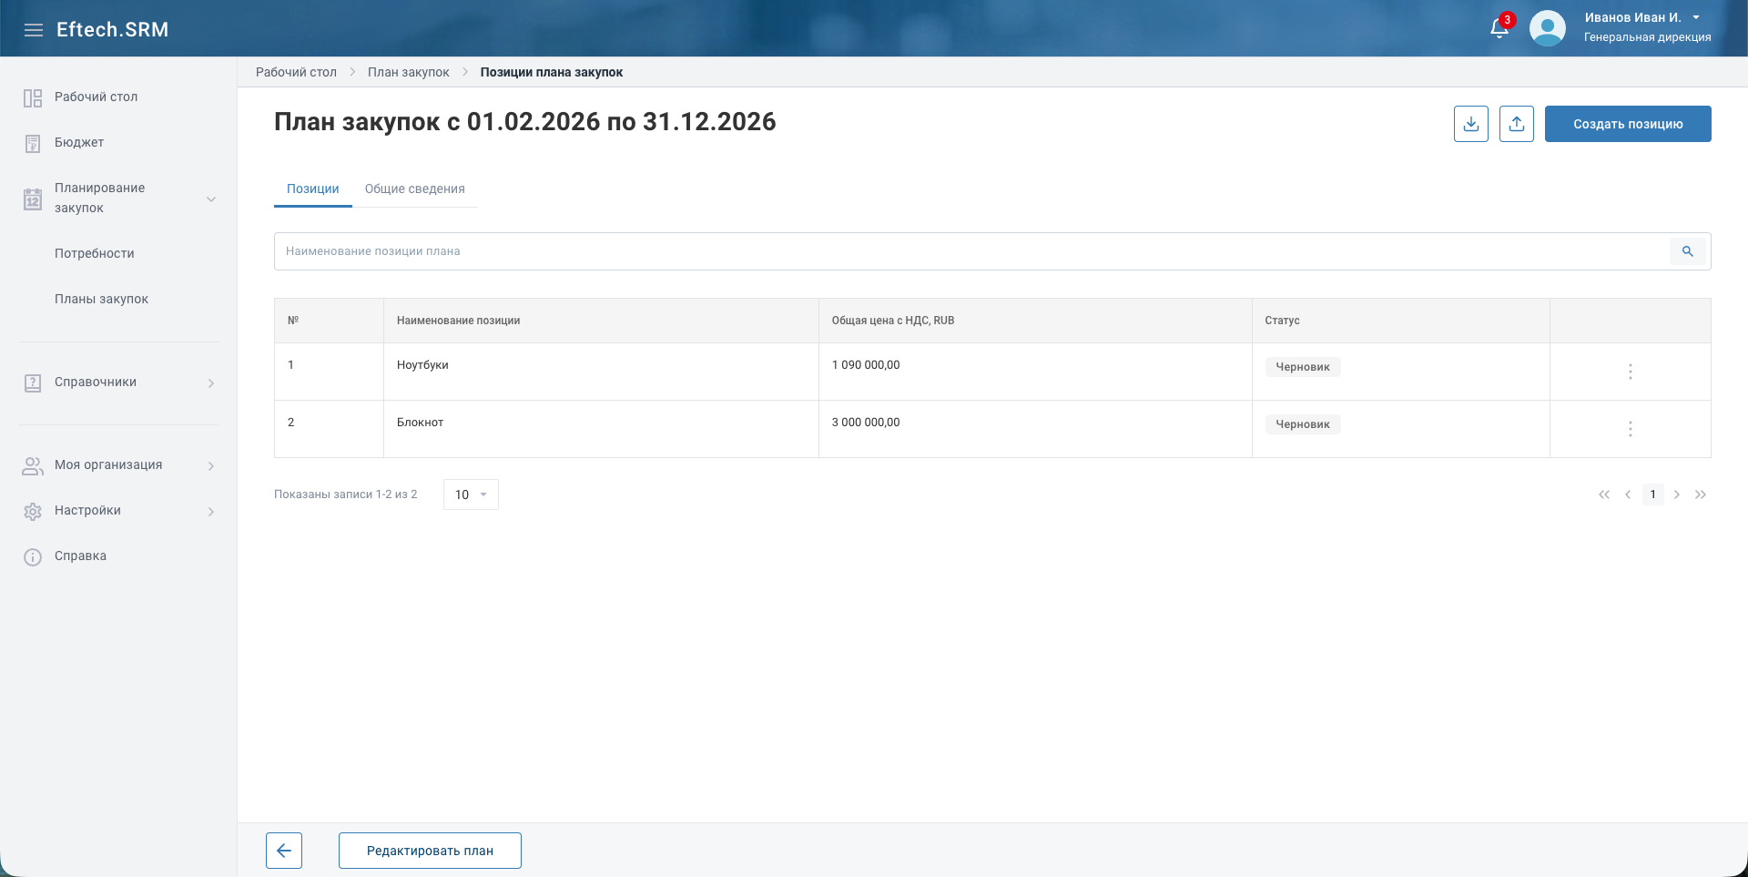Click the Блокнот position name

[x=420, y=423]
